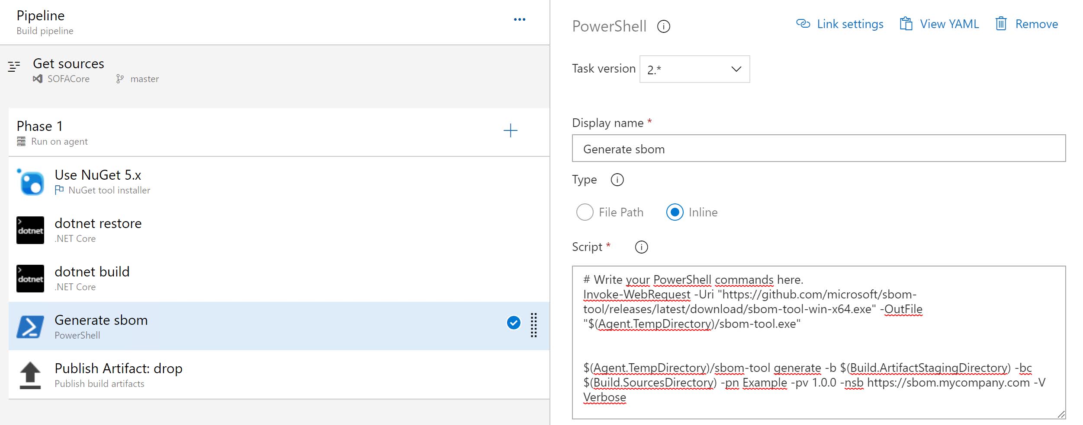Open Get sources settings

click(x=68, y=70)
